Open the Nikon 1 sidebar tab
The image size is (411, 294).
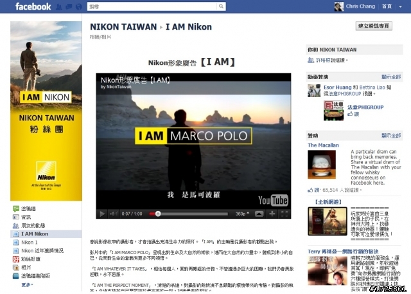coord(30,243)
